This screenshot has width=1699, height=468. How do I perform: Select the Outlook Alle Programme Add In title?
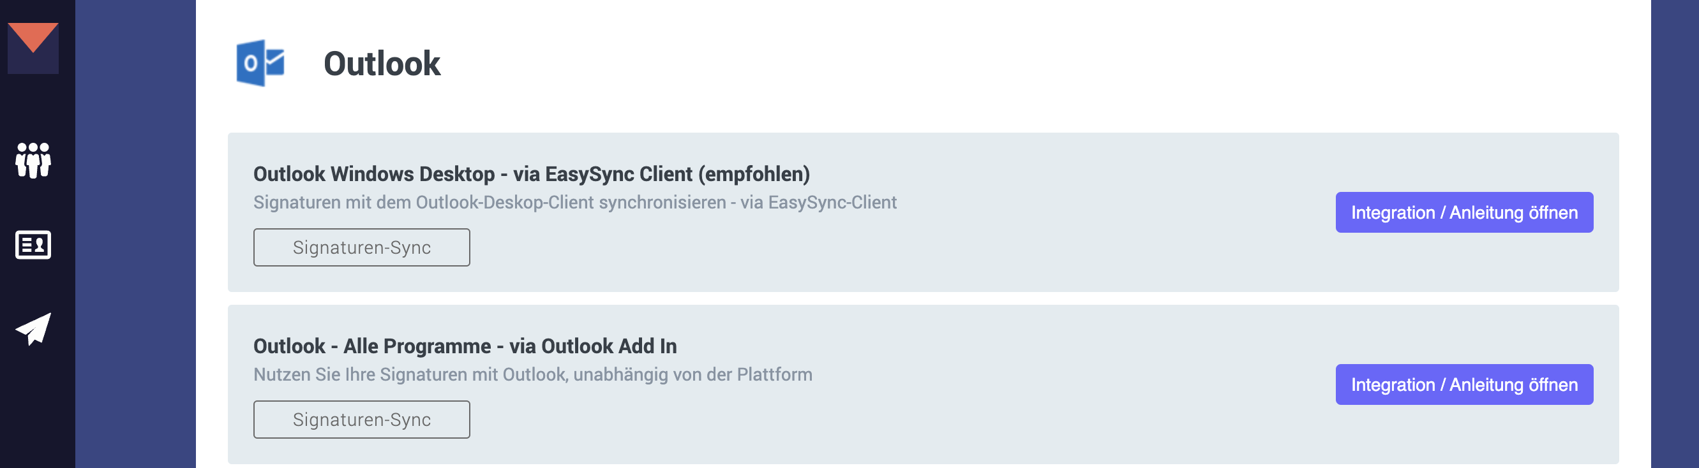(x=465, y=346)
